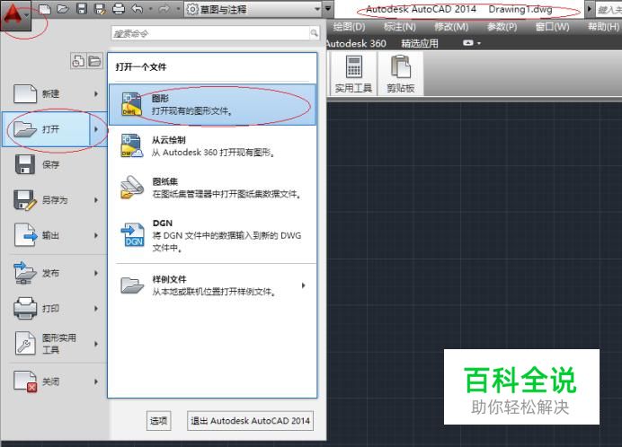Choose DGN import option
The height and width of the screenshot is (447, 622).
(212, 235)
